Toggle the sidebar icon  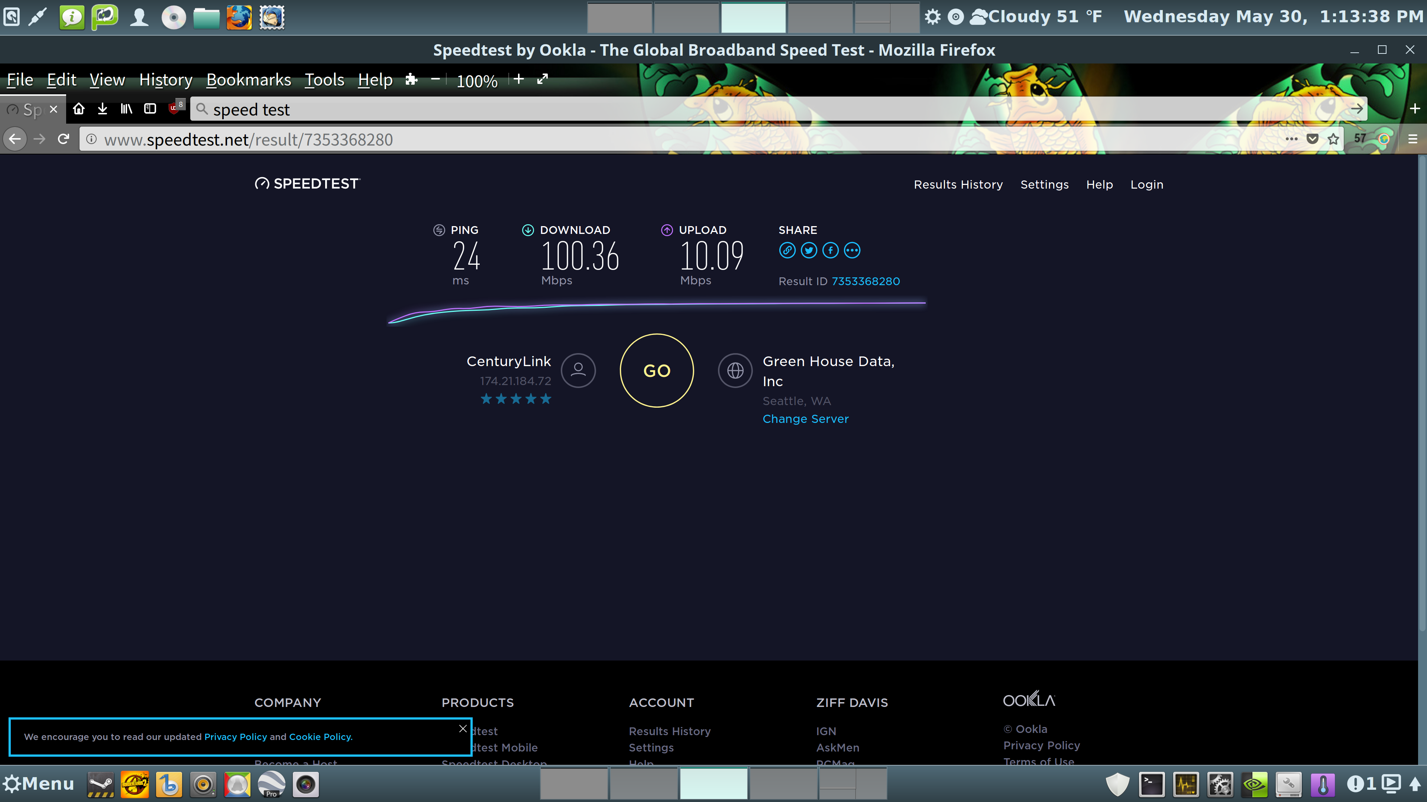coord(150,109)
